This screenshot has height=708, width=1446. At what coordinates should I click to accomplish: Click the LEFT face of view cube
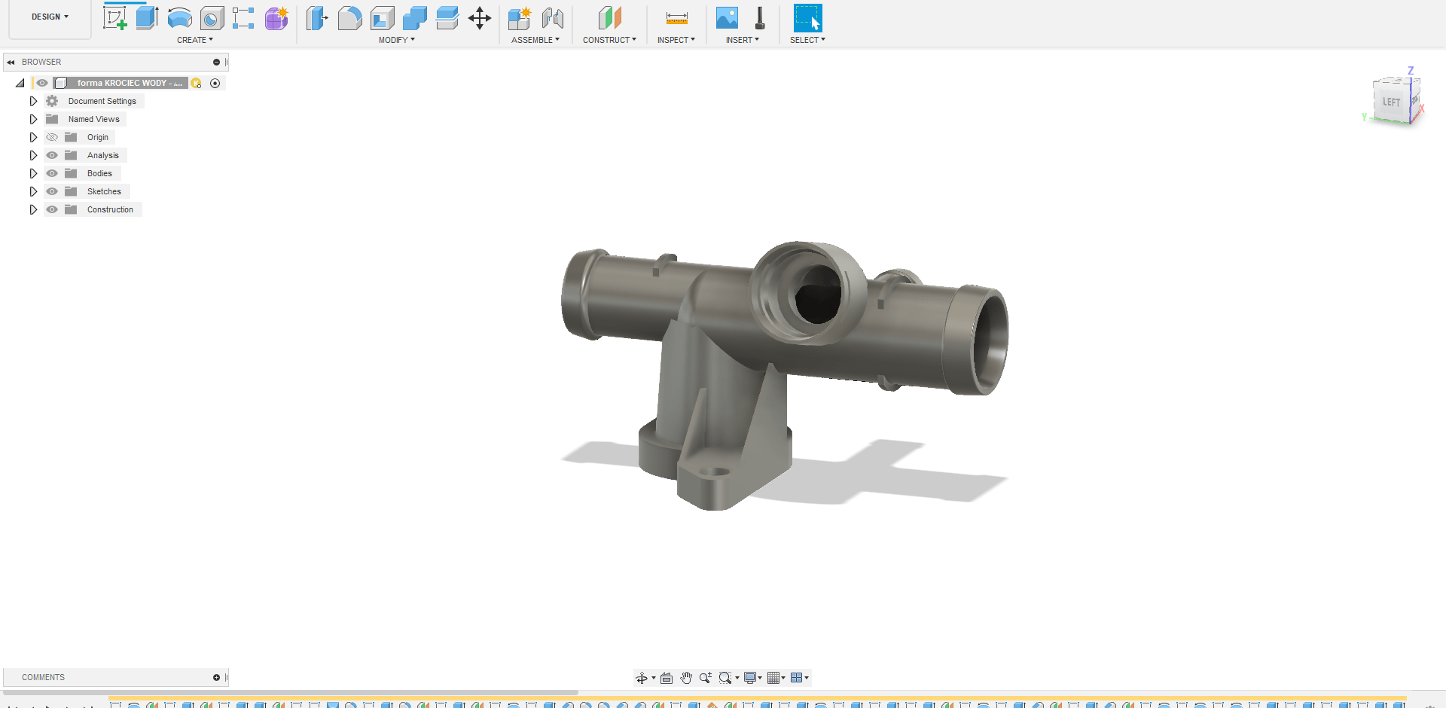point(1391,102)
